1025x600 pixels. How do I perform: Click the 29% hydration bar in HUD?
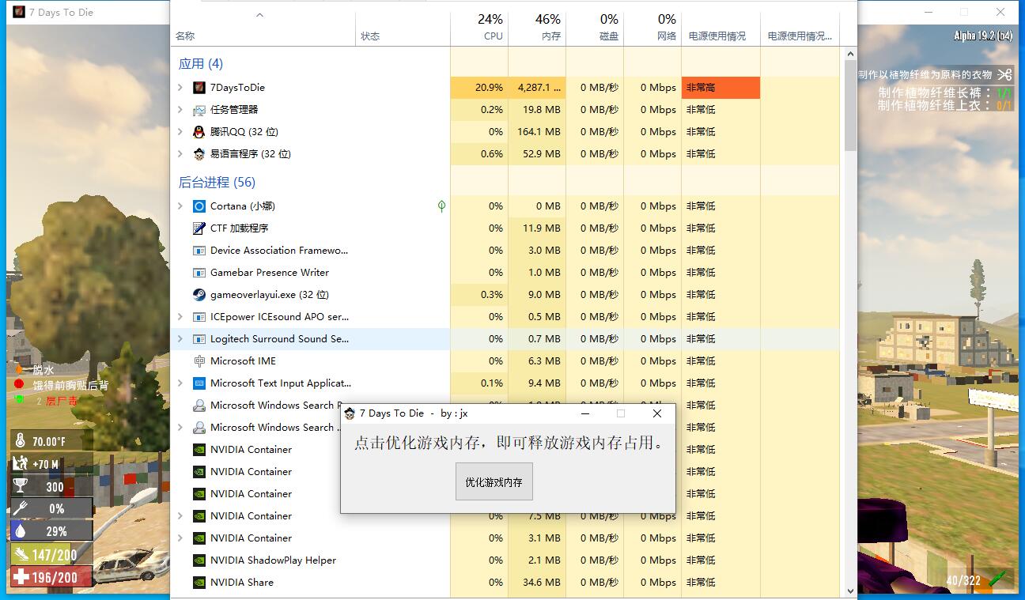click(51, 531)
